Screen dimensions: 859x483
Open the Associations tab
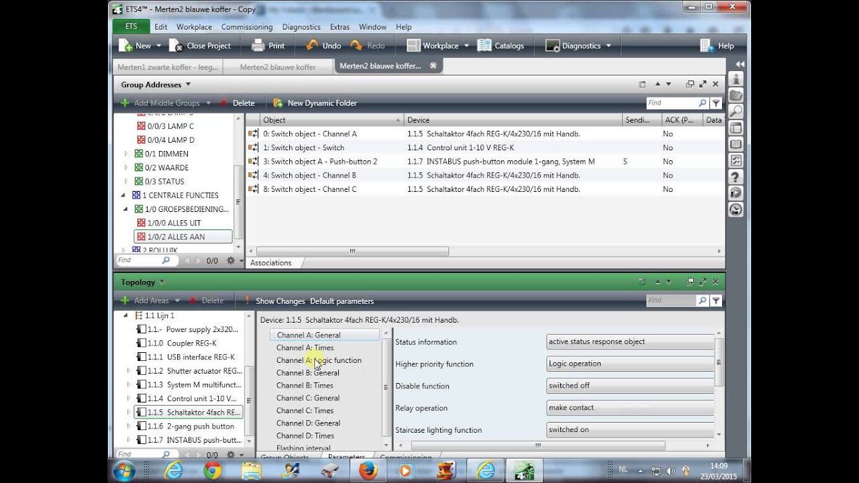pyautogui.click(x=271, y=263)
